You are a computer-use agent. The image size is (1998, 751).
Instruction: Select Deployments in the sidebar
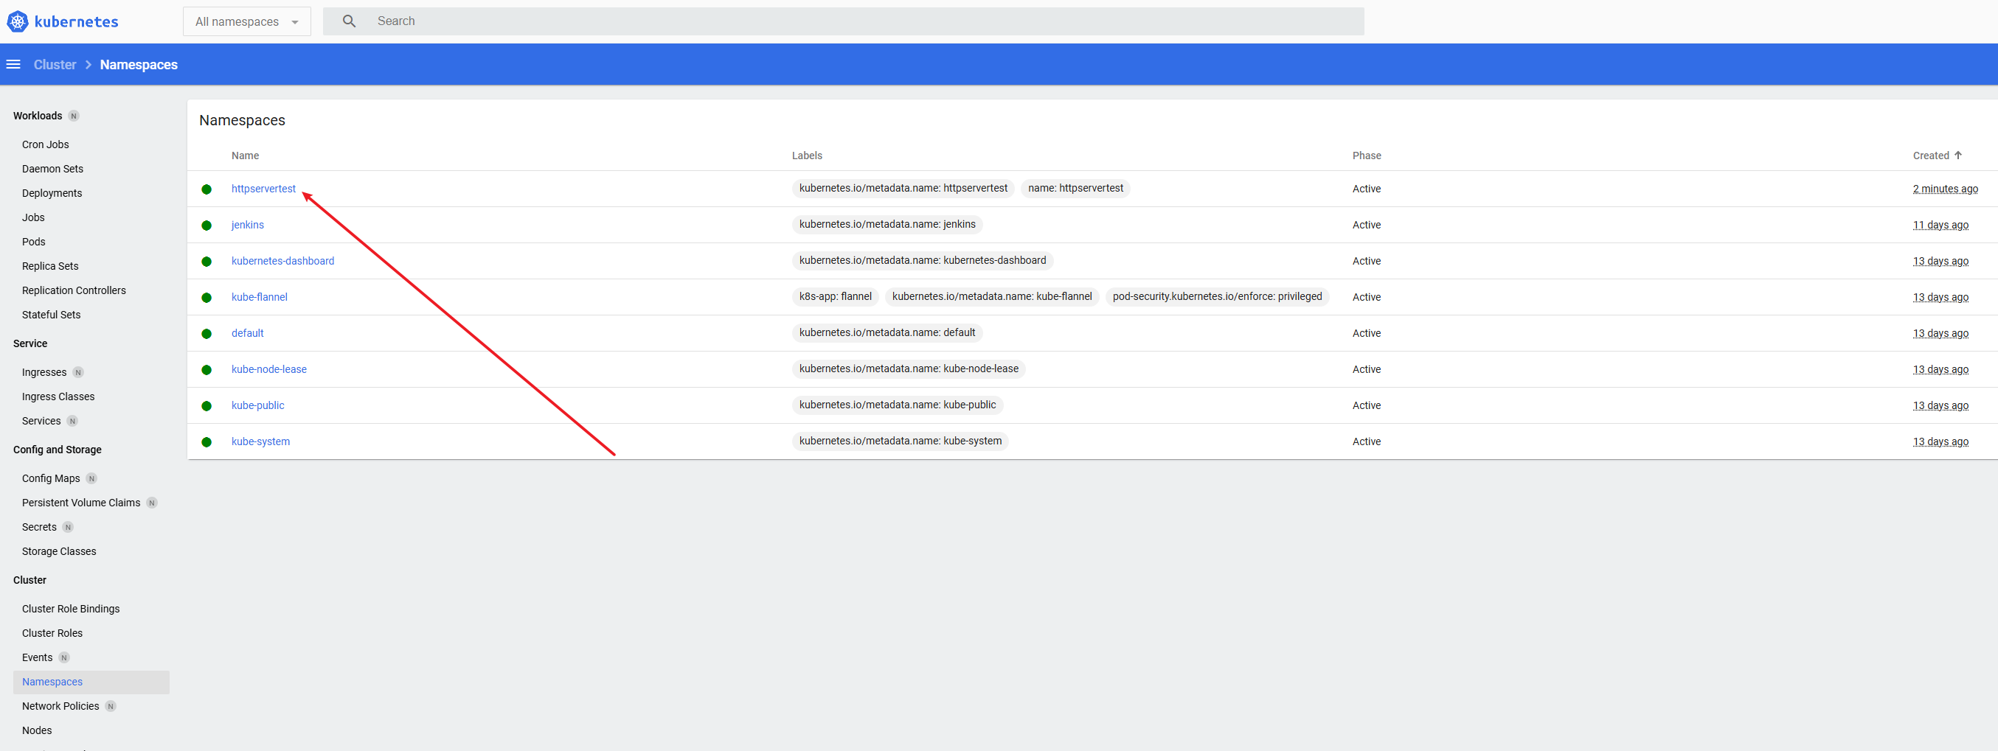point(52,193)
